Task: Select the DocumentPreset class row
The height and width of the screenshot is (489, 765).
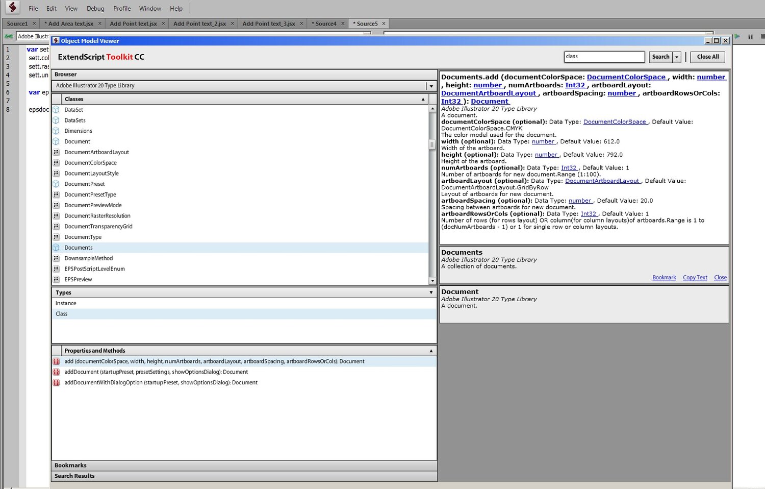Action: (240, 184)
